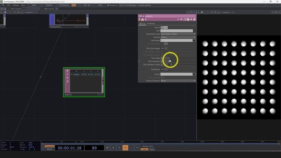The width and height of the screenshot is (281, 158).
Task: Click the frame number field 89
Action: point(94,148)
